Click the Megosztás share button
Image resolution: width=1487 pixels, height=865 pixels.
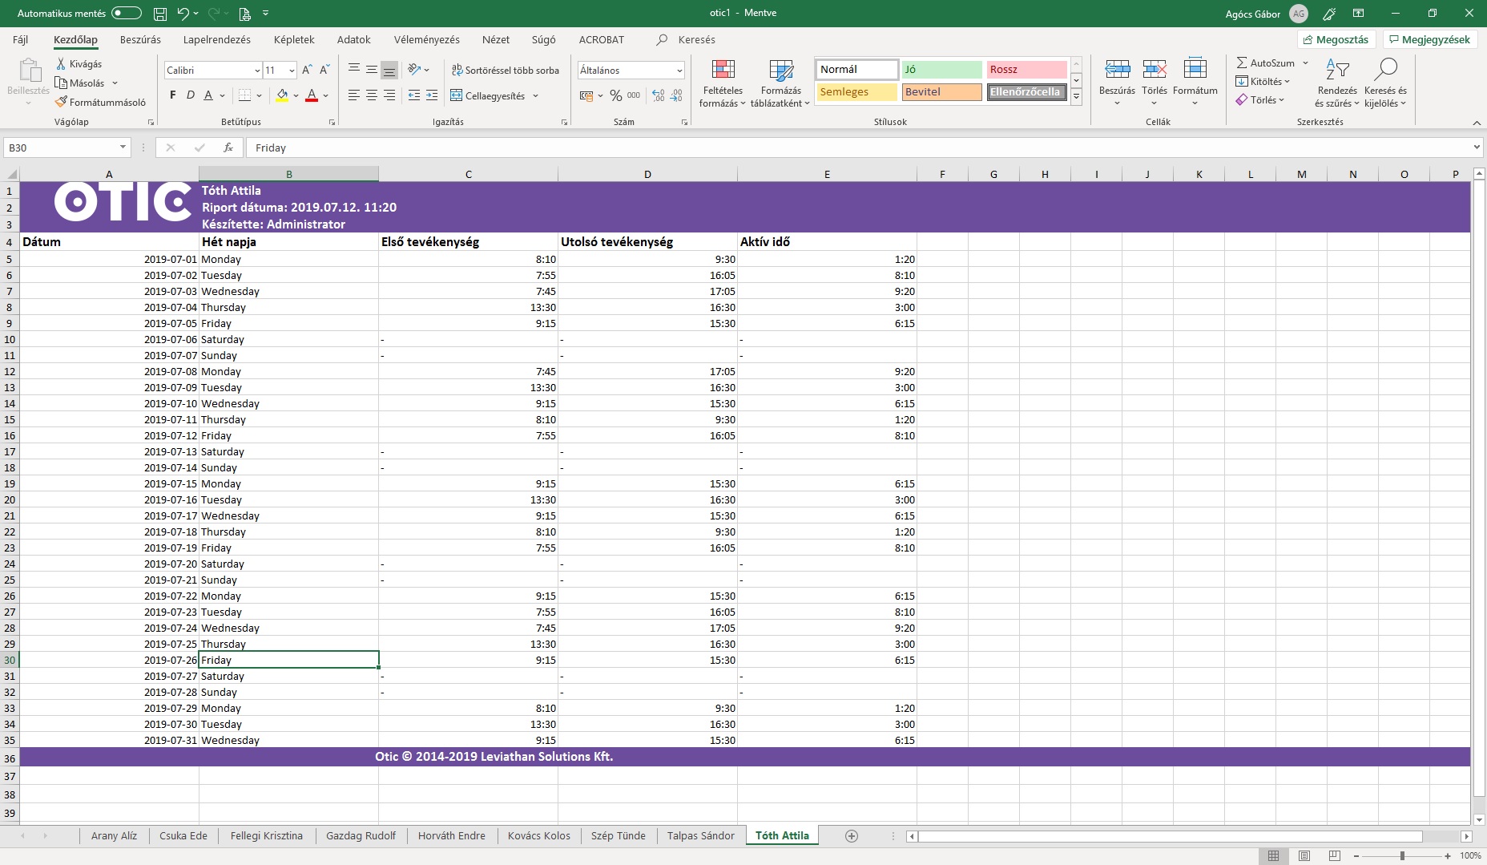coord(1336,39)
